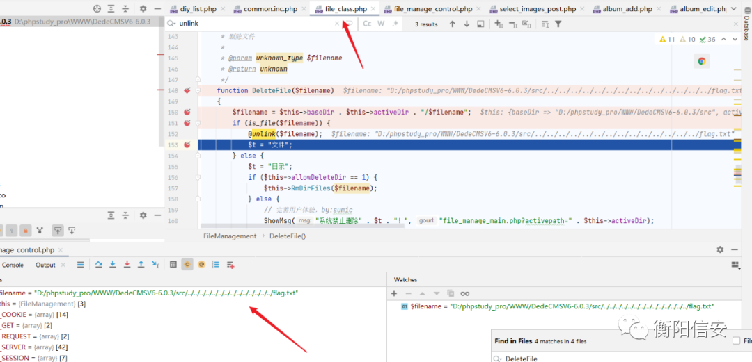752x362 pixels.
Task: Step Out blue up-arrow in debugger
Action: point(141,264)
